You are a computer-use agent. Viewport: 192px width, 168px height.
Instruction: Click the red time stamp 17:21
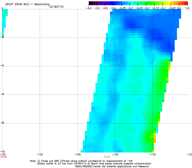(107, 157)
